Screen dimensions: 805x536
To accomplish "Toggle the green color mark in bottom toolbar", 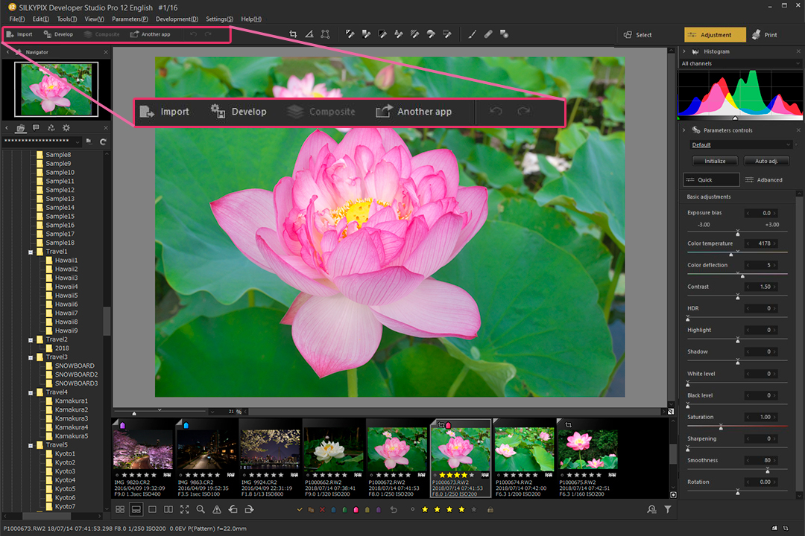I will 344,510.
